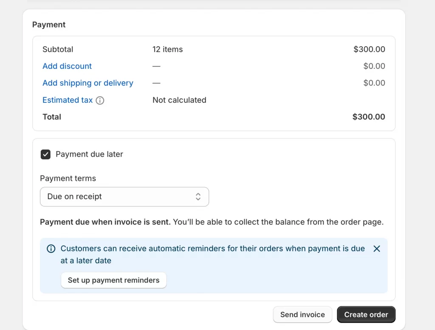Image resolution: width=435 pixels, height=330 pixels.
Task: Click the circled info symbol beside Estimated tax
Action: click(100, 101)
